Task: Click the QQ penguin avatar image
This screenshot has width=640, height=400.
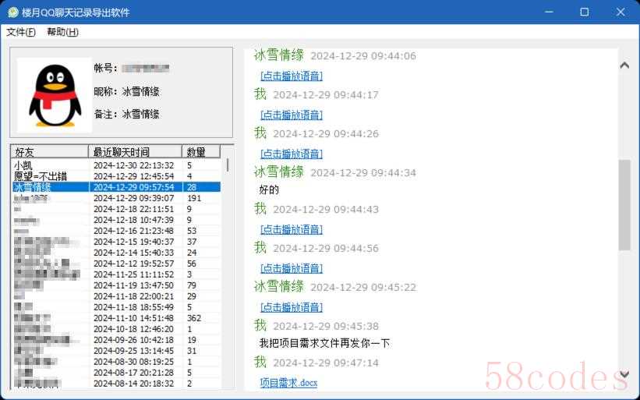Action: [x=55, y=95]
